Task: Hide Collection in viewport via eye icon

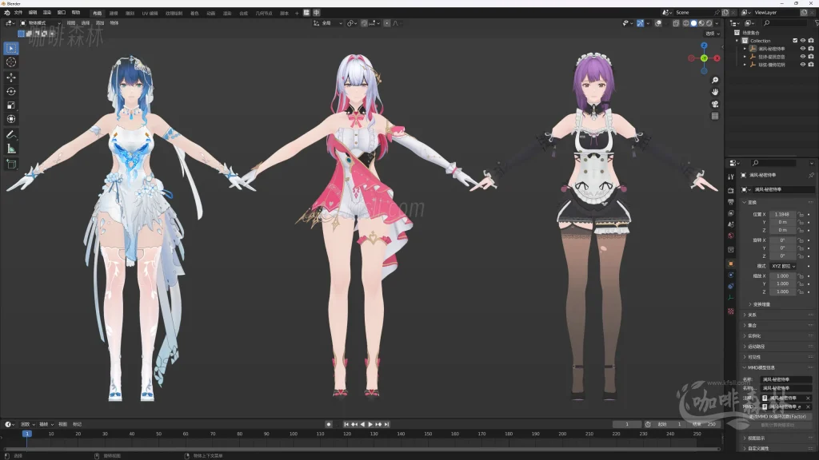Action: tap(803, 41)
